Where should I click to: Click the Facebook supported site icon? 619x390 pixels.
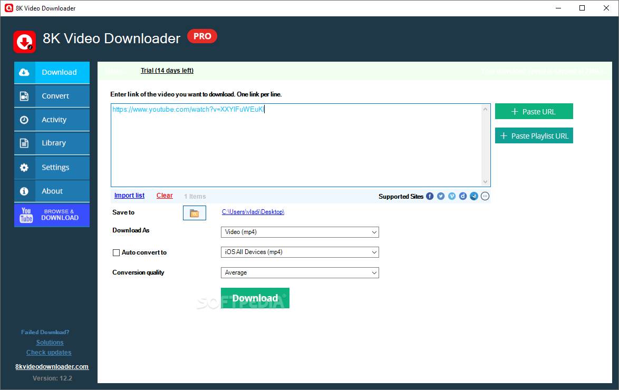pos(430,196)
